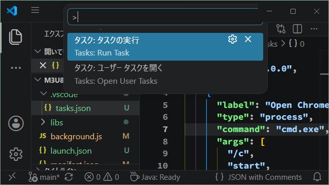Image resolution: width=329 pixels, height=185 pixels.
Task: Open the Explorer view in activity bar
Action: tap(15, 37)
